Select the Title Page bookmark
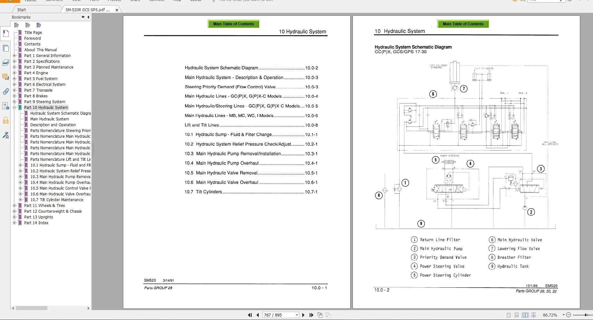The image size is (593, 320). (x=33, y=33)
